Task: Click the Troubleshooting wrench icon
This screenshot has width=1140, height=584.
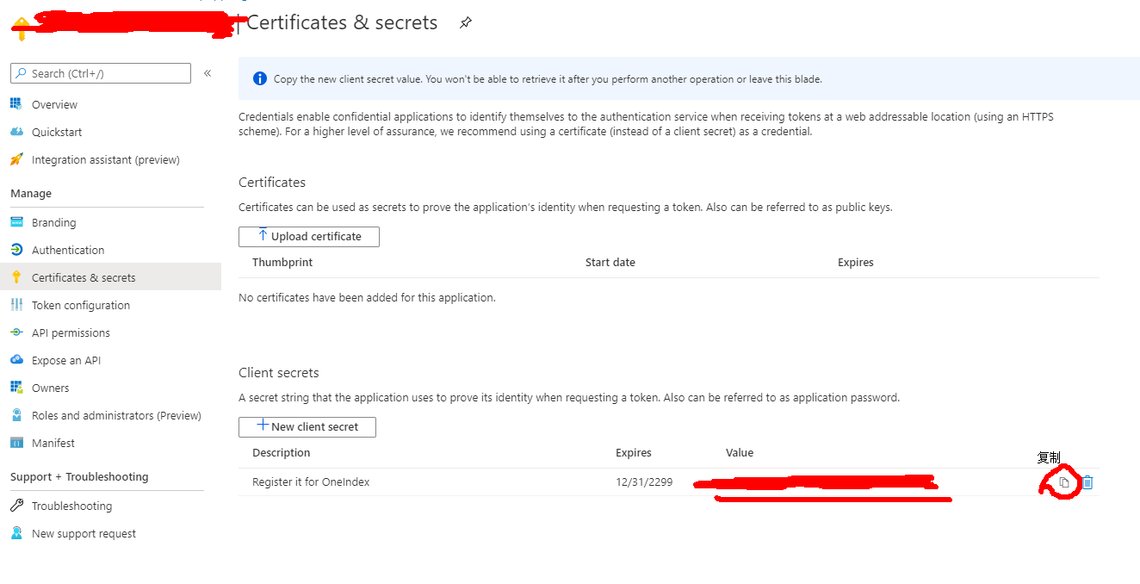Action: (16, 506)
